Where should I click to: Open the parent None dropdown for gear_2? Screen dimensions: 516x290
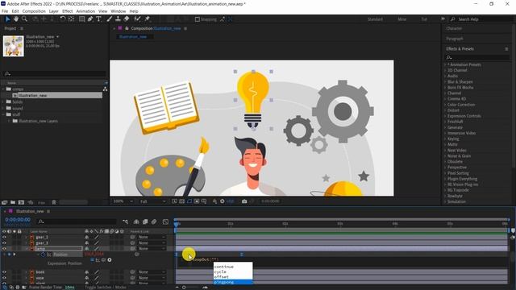(152, 237)
